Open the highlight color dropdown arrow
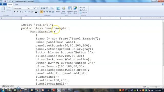This screenshot has height=92, width=164. tap(34, 12)
